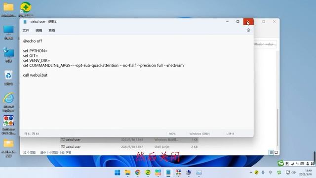Click the 'set VENV_DIR=' line
Viewport: 316px width, 178px height.
[37, 60]
